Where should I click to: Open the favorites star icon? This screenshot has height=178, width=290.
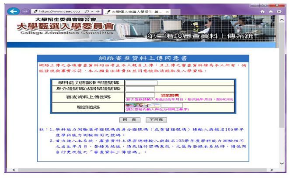pyautogui.click(x=271, y=12)
